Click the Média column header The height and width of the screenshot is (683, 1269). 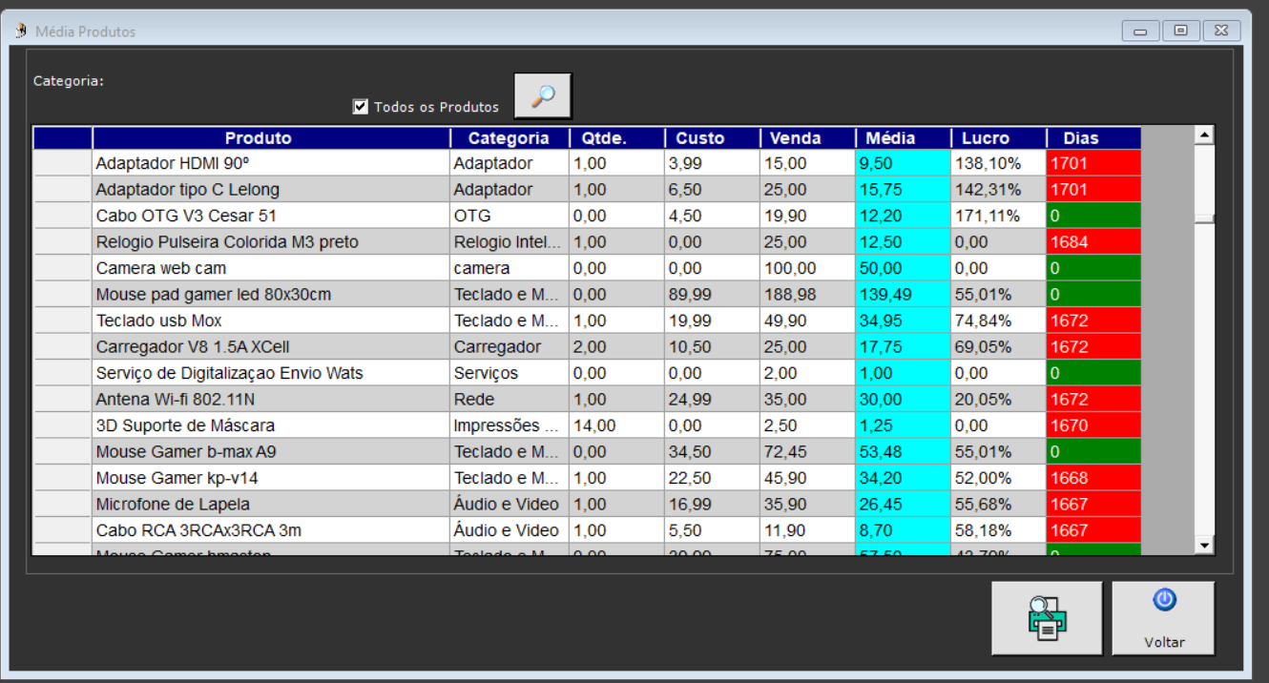[890, 138]
